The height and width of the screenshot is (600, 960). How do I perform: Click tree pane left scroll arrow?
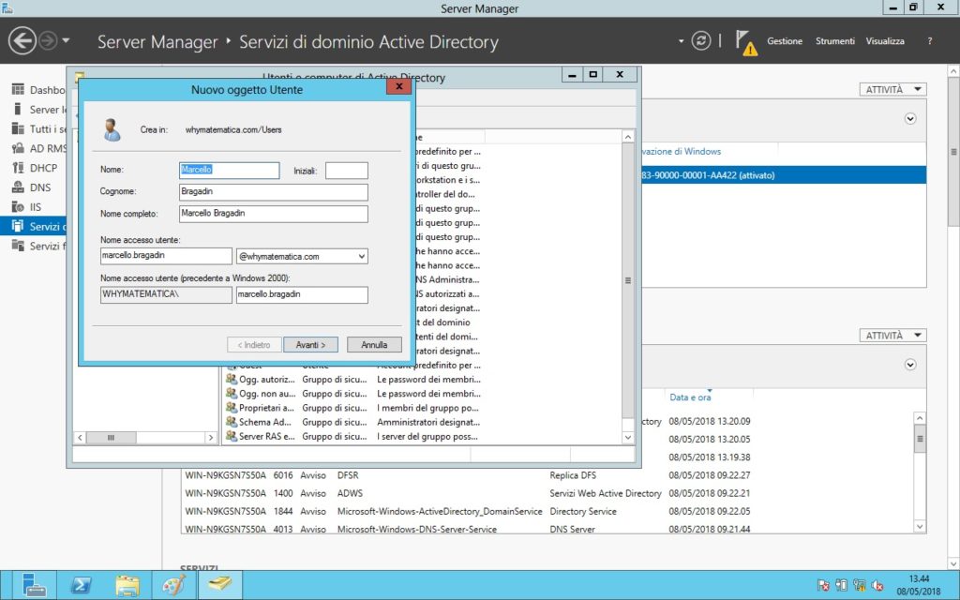[x=80, y=437]
